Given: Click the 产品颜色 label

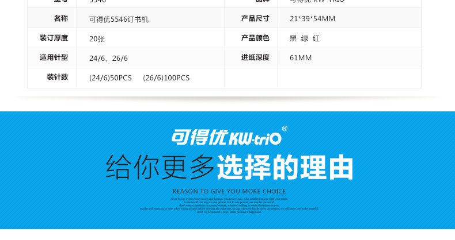Looking at the screenshot, I should coord(255,38).
